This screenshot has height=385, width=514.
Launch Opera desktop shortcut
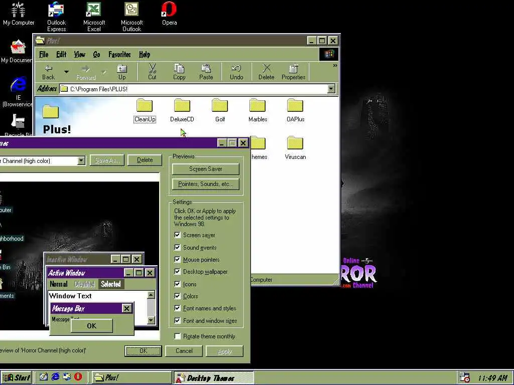pyautogui.click(x=170, y=14)
